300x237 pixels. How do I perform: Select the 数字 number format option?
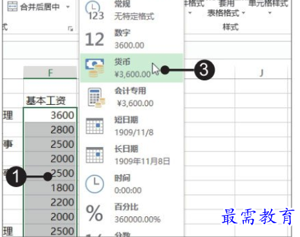(x=131, y=39)
